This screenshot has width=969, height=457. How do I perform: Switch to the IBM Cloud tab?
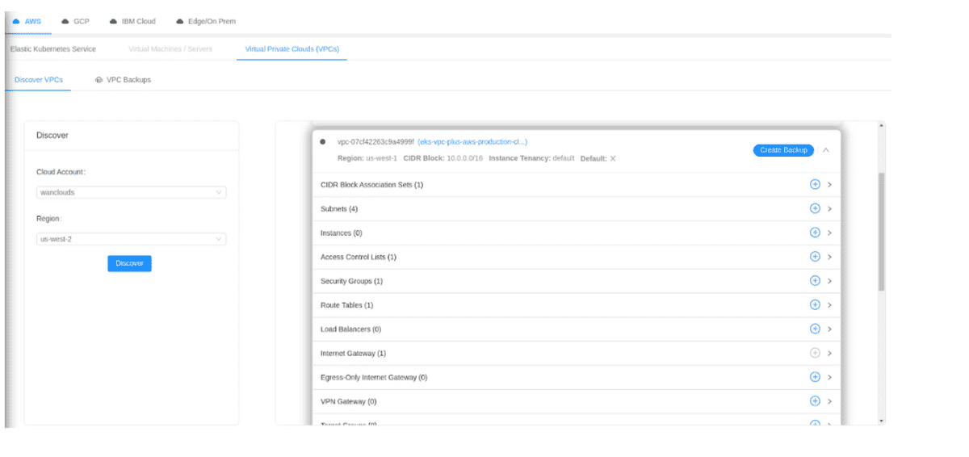point(132,21)
